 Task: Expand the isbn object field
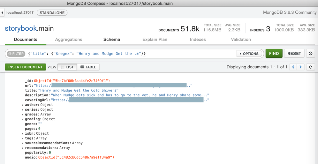click(x=22, y=134)
